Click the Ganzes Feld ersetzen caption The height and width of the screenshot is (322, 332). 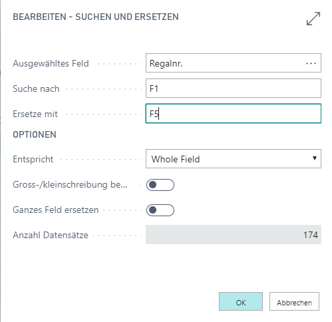(56, 210)
